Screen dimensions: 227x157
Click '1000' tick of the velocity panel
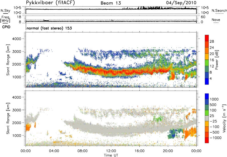pyautogui.click(x=16, y=135)
